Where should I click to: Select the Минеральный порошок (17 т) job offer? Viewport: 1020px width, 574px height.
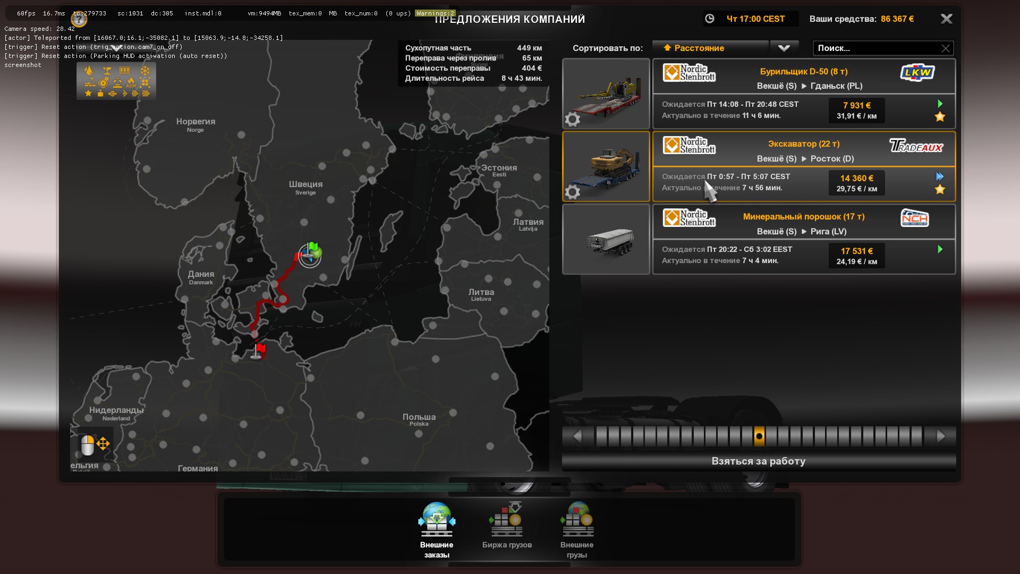(x=804, y=239)
